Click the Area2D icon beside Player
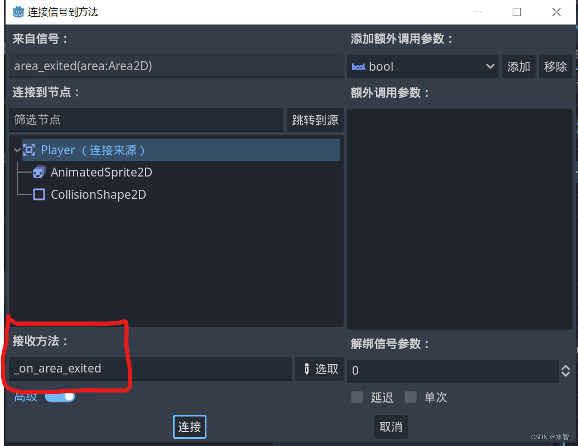Screen dimensions: 578x446 29,150
